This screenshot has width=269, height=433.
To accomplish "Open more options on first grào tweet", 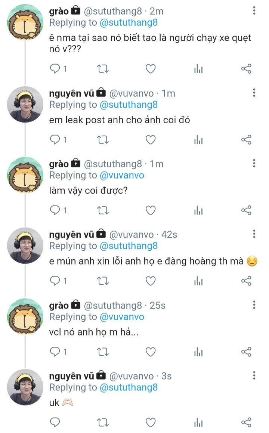I will [254, 11].
